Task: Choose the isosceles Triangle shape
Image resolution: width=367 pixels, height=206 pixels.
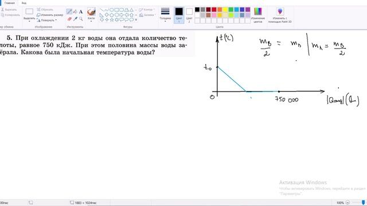Action: coord(131,10)
